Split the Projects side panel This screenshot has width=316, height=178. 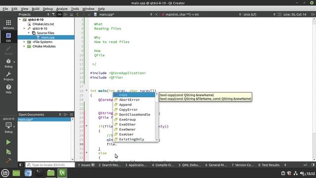(x=65, y=14)
